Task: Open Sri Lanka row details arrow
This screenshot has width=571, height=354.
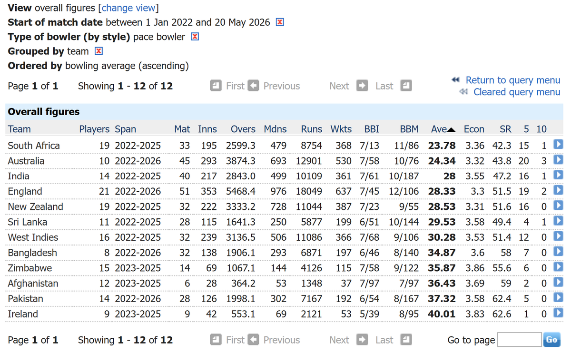Action: coord(558,221)
